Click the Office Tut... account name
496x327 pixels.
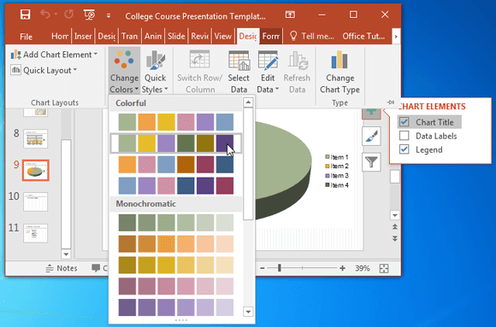tap(363, 37)
